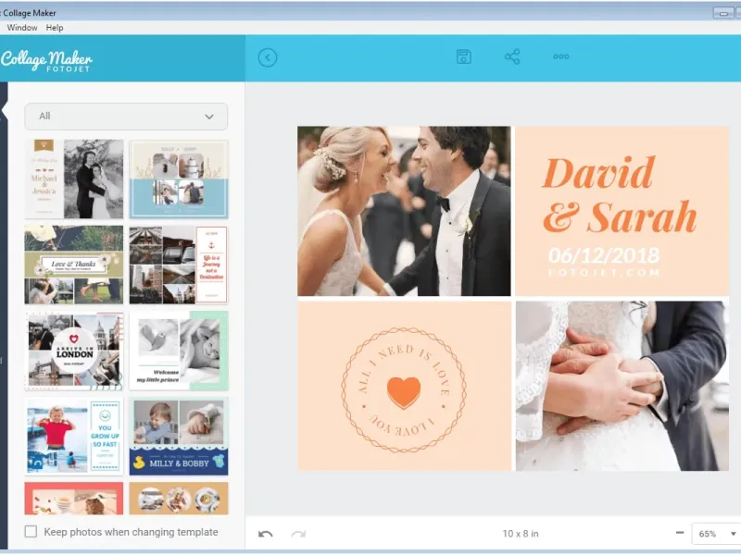Select the Milly & Bobby baby template

179,436
